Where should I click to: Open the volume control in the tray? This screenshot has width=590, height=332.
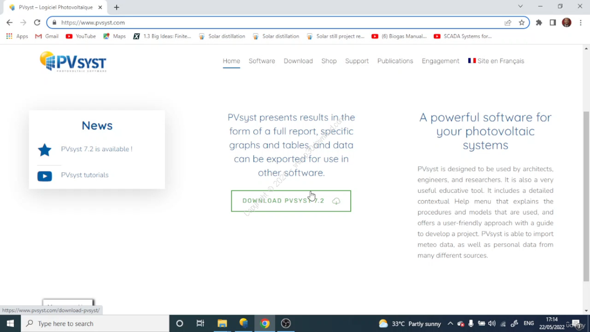pos(492,324)
